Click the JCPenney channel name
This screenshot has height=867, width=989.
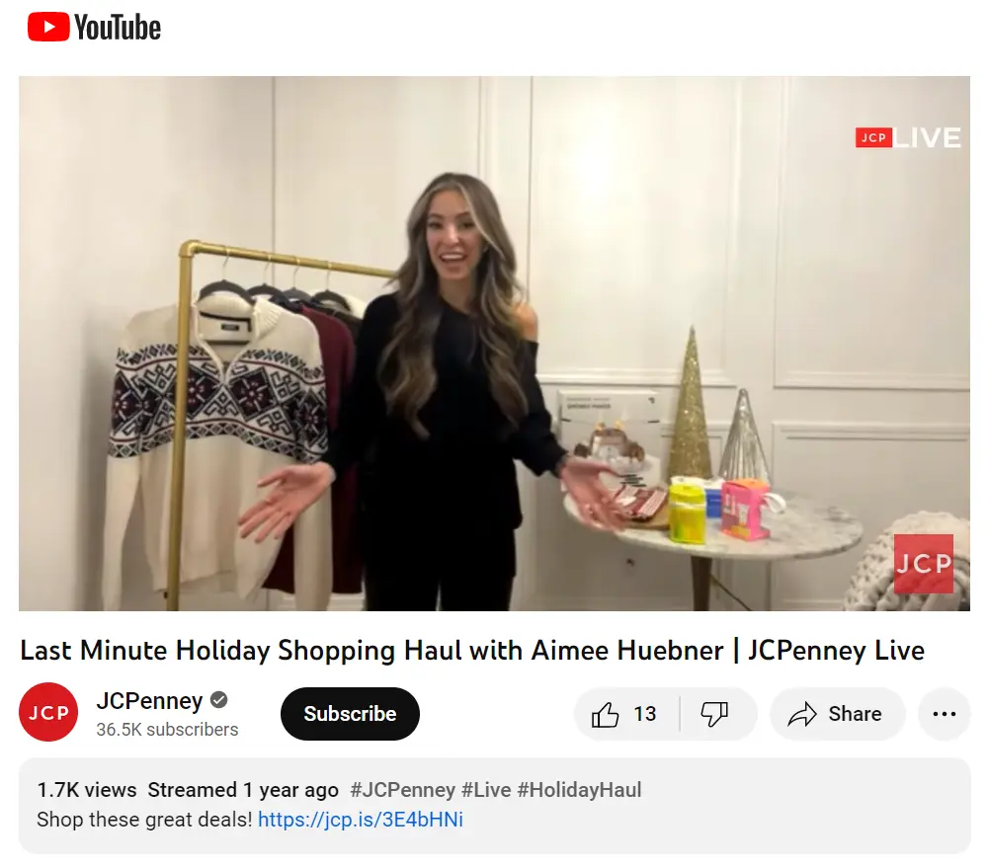click(x=149, y=700)
